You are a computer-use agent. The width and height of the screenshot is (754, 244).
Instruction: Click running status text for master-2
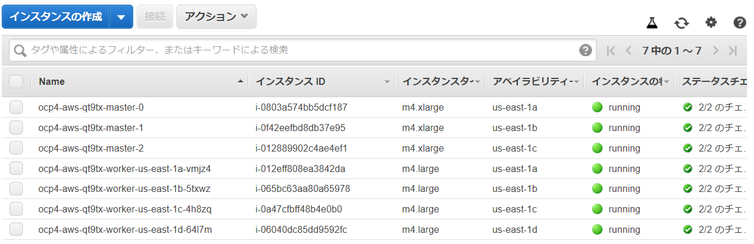[x=624, y=148]
